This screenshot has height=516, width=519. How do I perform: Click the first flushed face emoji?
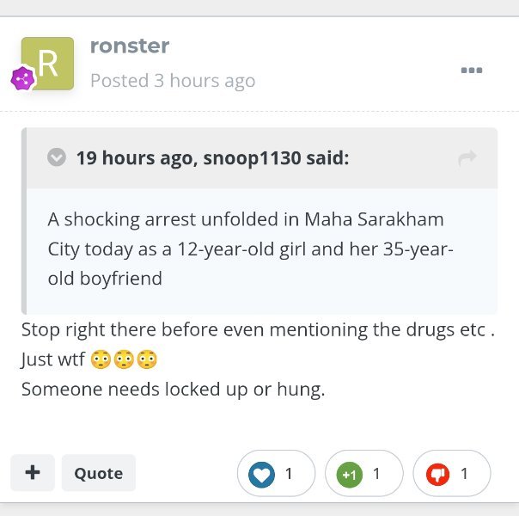click(101, 359)
